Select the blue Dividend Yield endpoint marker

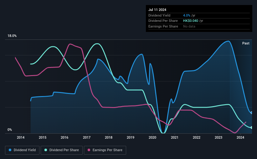tap(252, 113)
